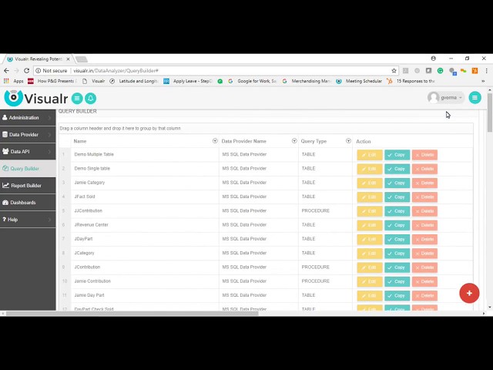Copy Jamie Day Part query
Viewport: 493px width, 370px height.
397,296
